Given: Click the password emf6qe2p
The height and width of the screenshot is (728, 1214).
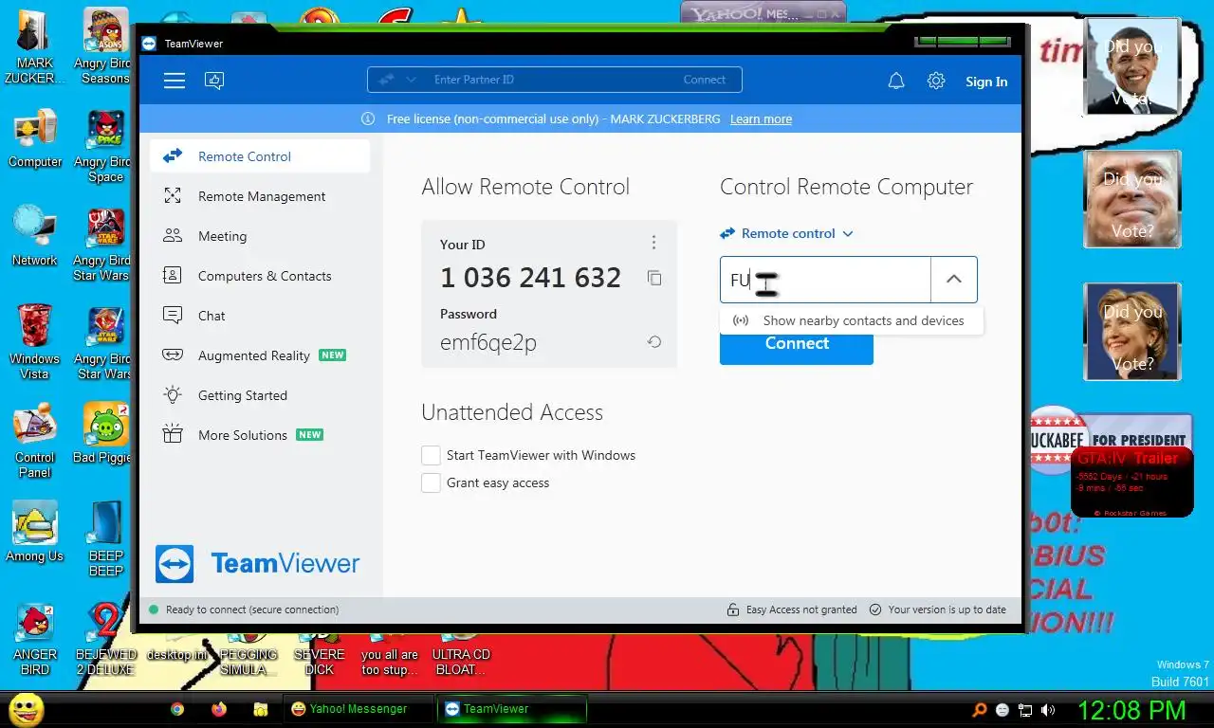Looking at the screenshot, I should coord(488,343).
